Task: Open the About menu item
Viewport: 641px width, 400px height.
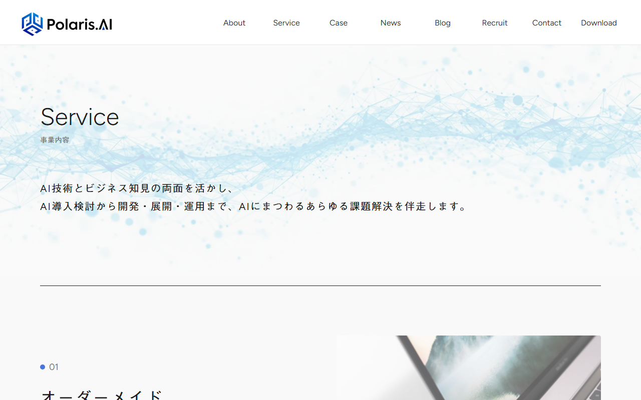Action: 234,23
